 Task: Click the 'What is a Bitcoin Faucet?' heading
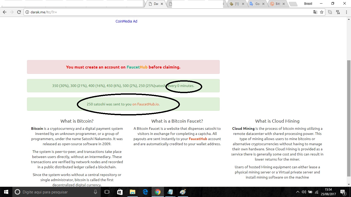coord(177,121)
